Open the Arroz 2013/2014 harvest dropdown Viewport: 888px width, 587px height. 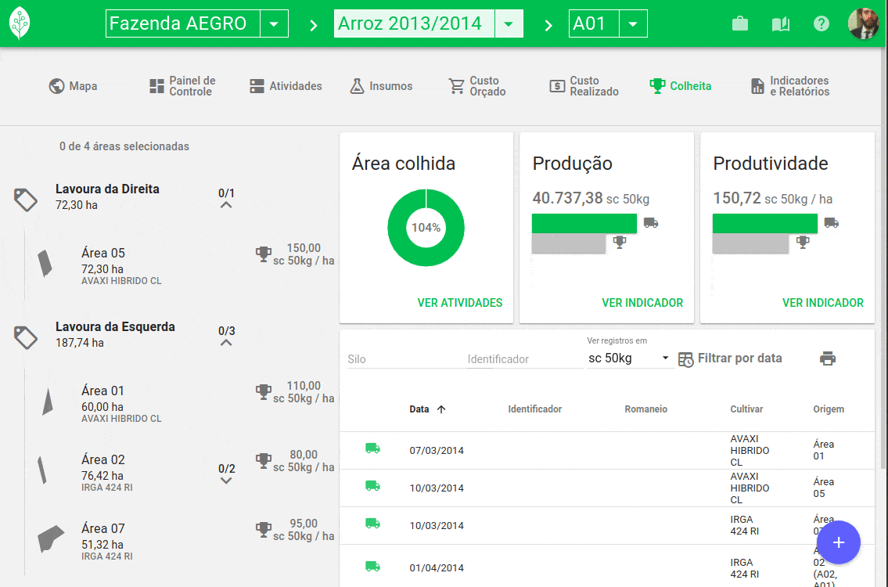[x=509, y=23]
